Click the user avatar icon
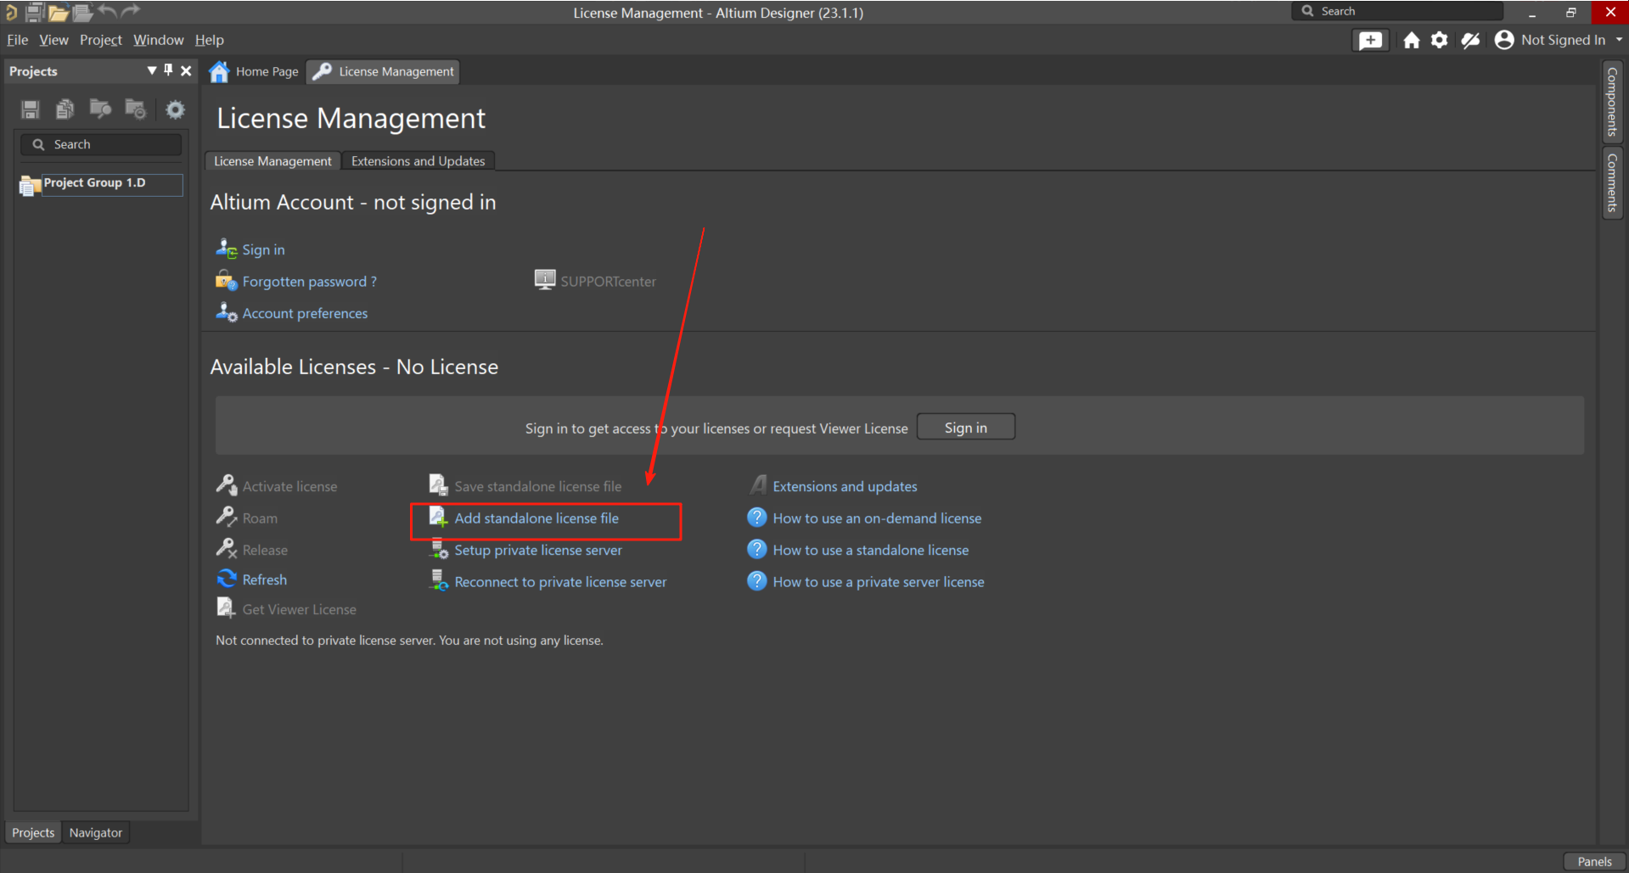Screen dimensions: 1629x873 click(1504, 40)
